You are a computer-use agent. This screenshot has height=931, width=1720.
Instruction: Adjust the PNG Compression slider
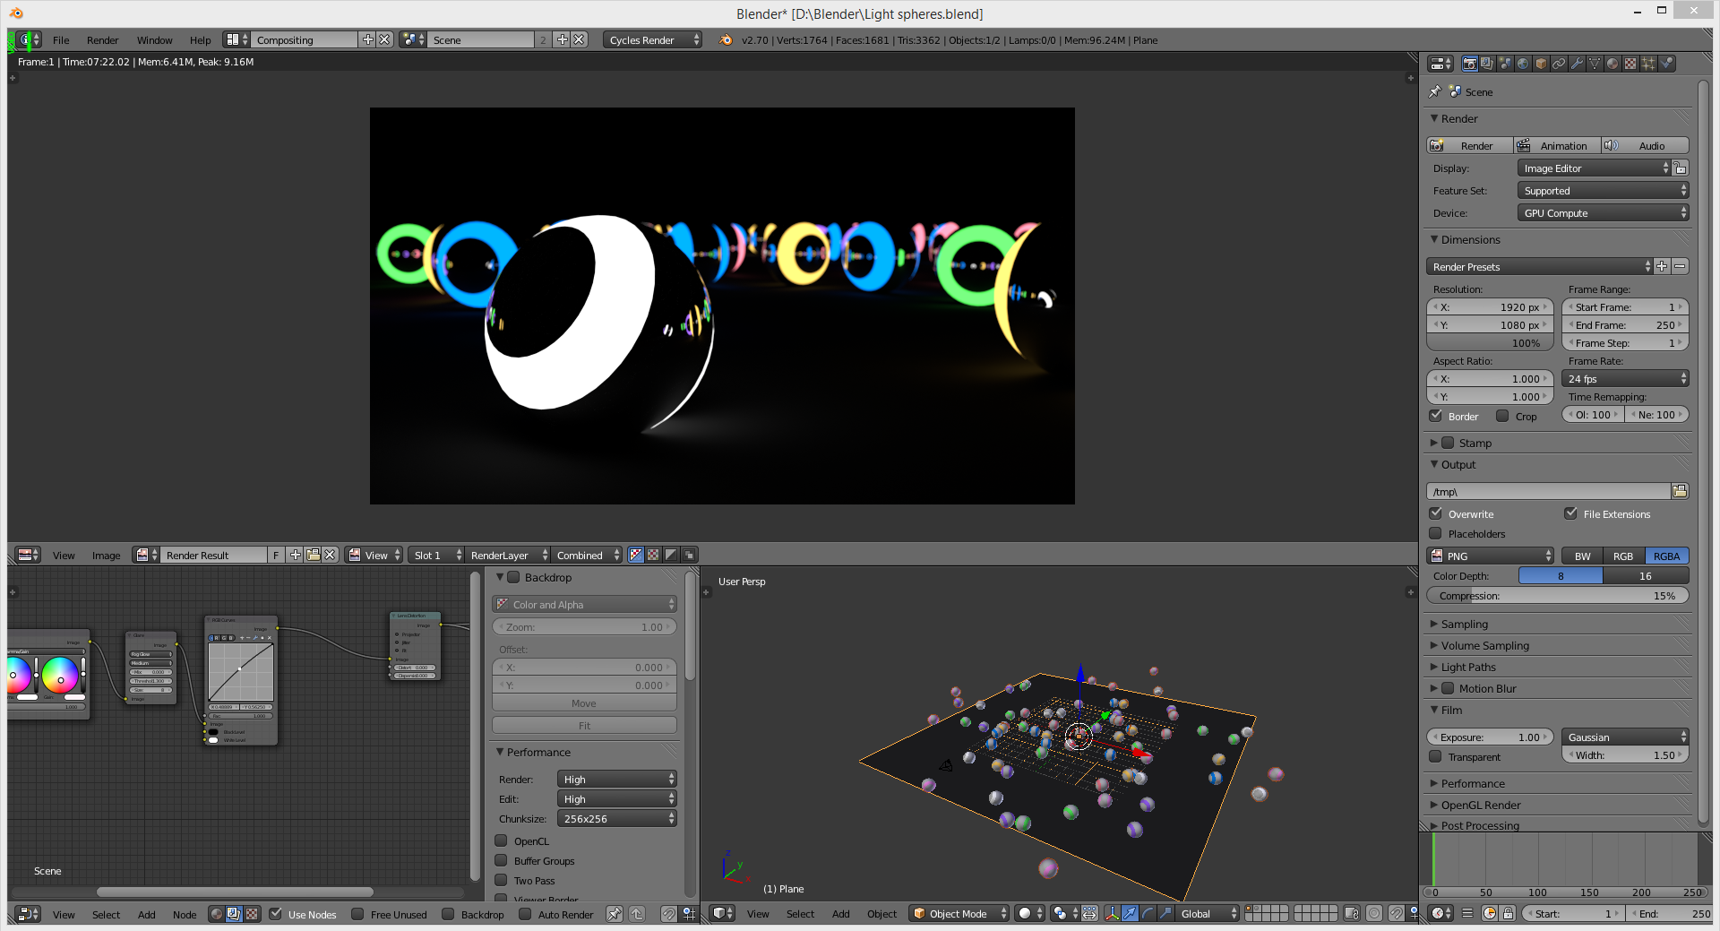[x=1557, y=596]
